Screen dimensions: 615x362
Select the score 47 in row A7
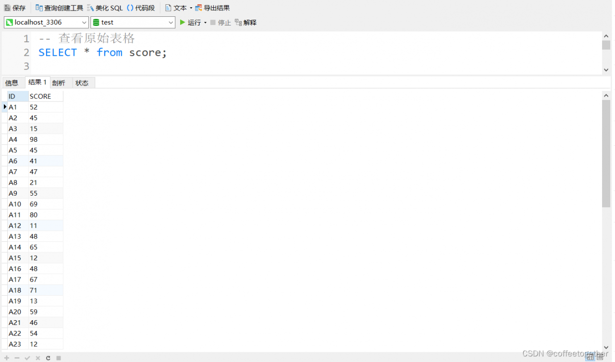(46, 172)
